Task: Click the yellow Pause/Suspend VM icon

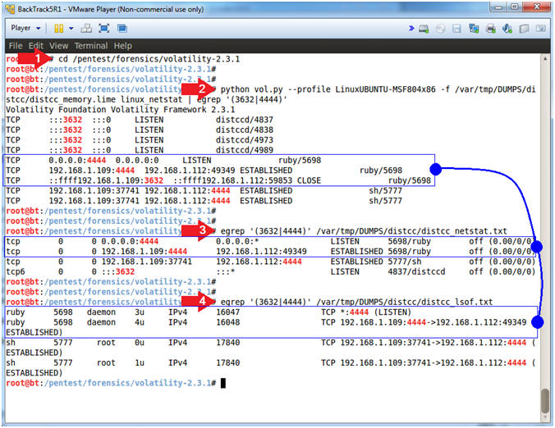Action: (x=59, y=28)
